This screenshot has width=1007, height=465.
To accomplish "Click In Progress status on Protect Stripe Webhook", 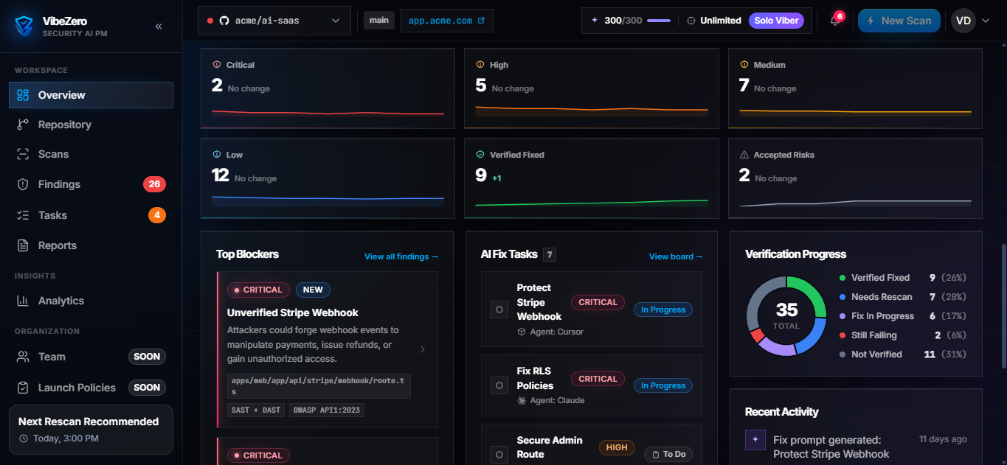I will click(x=663, y=310).
